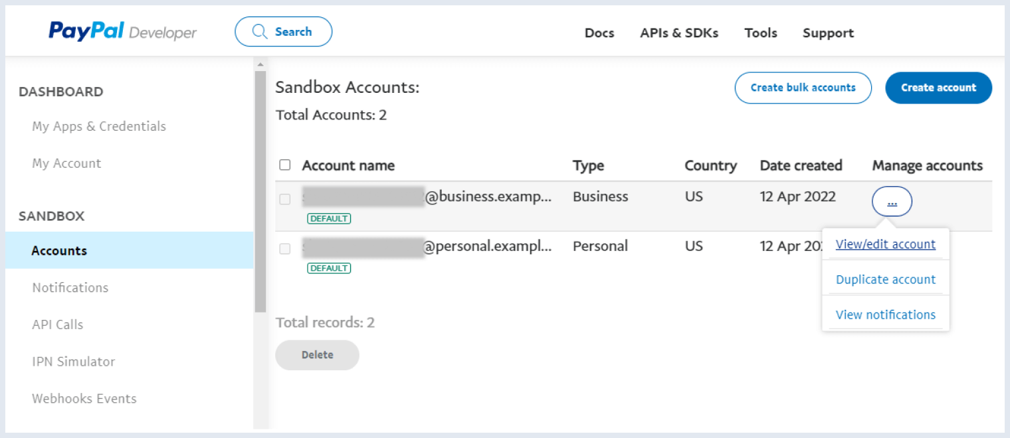1010x438 pixels.
Task: Open Notifications in the sidebar
Action: [70, 287]
